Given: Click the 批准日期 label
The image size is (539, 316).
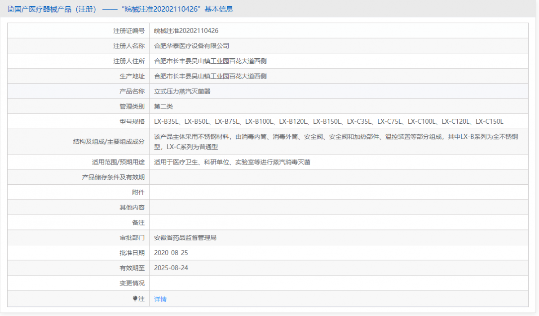Looking at the screenshot, I should (132, 253).
